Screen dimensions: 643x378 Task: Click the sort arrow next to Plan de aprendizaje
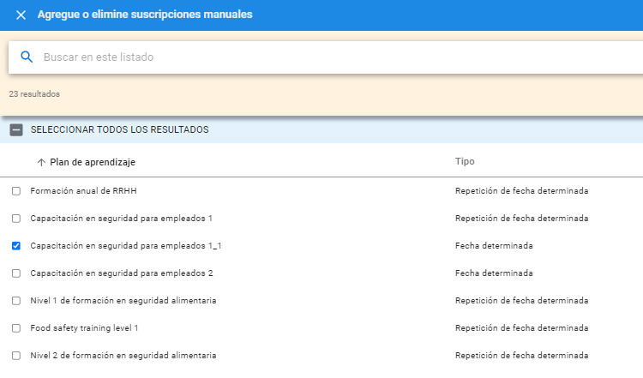point(41,162)
